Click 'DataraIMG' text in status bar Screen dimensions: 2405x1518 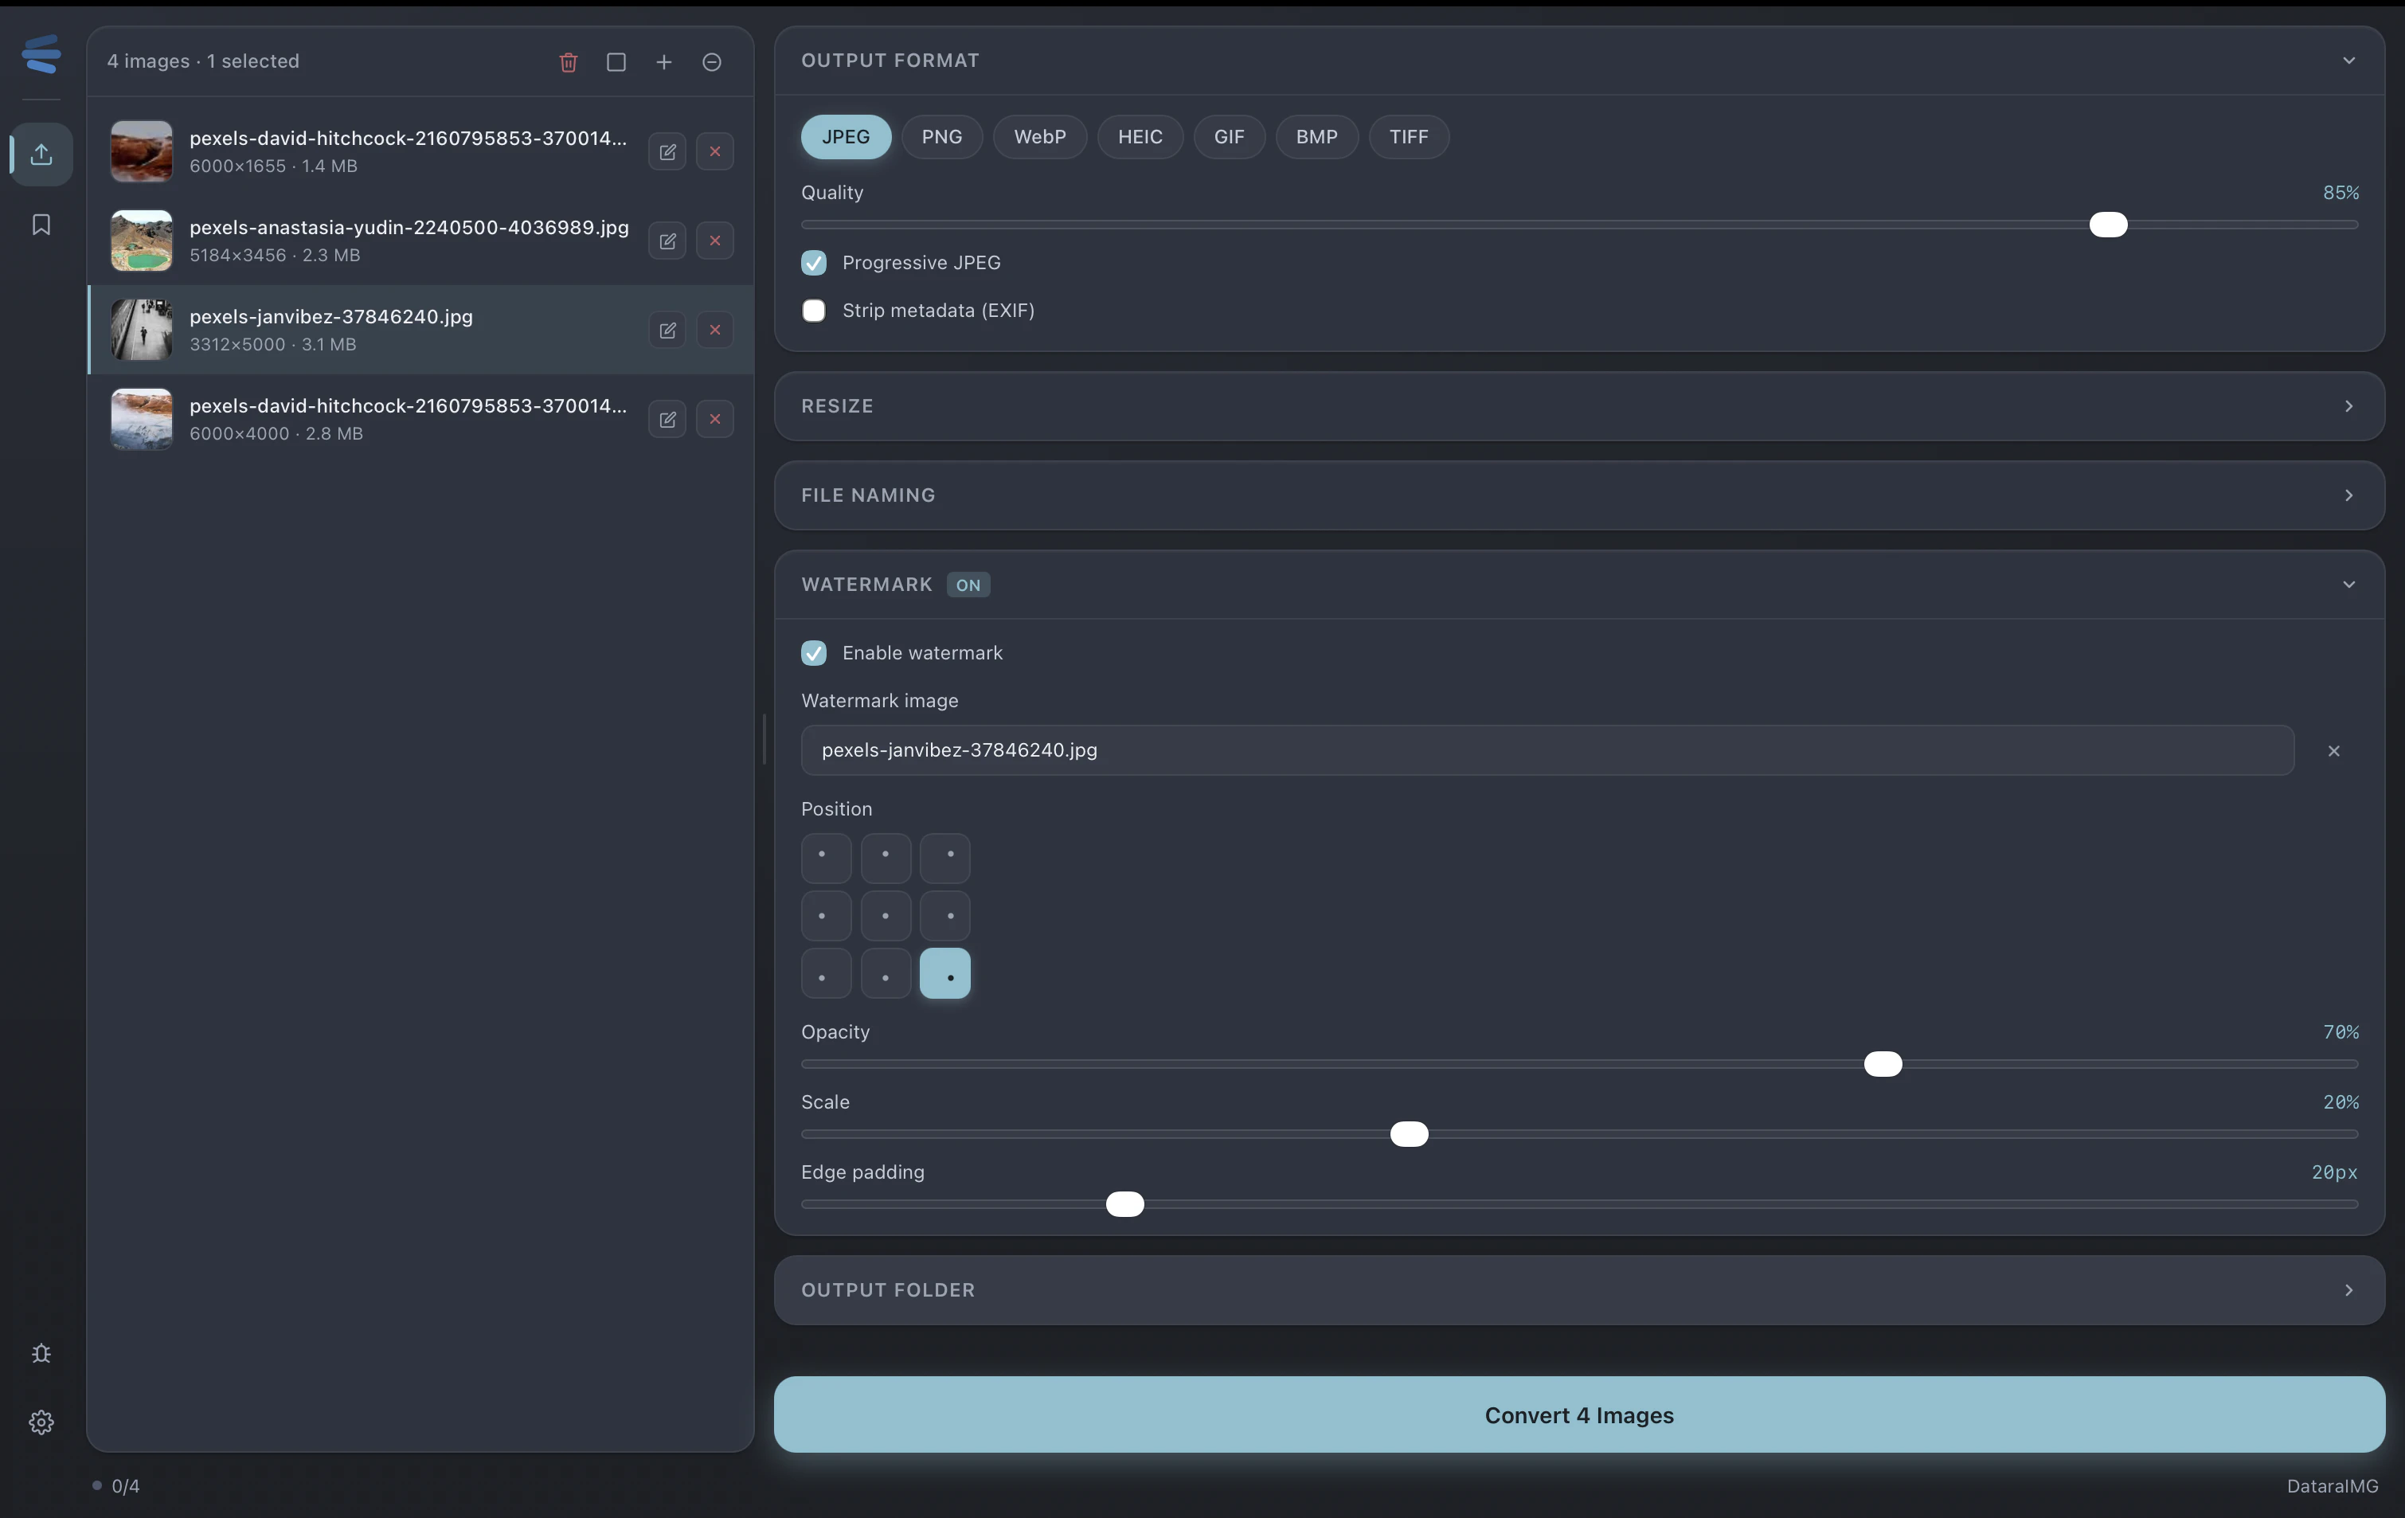(2332, 1486)
